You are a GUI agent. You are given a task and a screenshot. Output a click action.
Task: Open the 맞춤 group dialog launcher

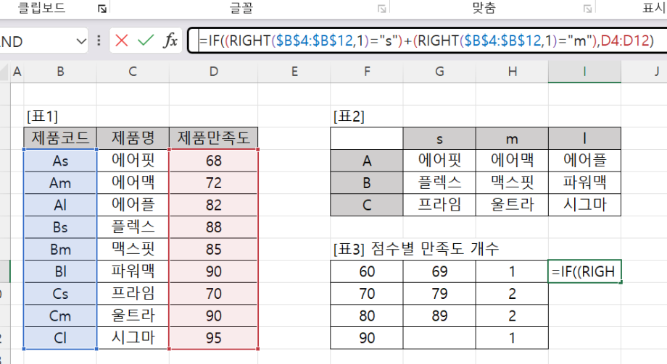click(587, 8)
